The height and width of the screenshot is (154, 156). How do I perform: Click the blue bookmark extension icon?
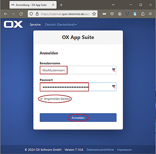135,14
